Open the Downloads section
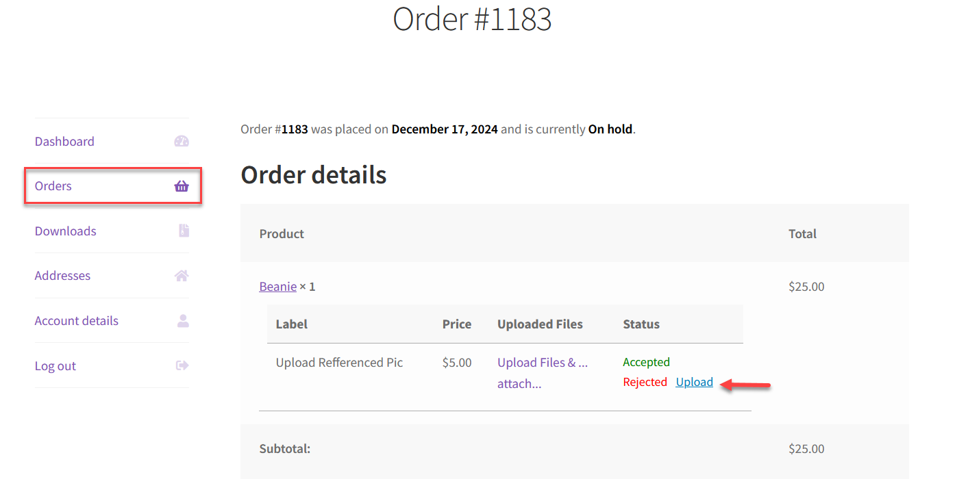Image resolution: width=968 pixels, height=479 pixels. 65,231
